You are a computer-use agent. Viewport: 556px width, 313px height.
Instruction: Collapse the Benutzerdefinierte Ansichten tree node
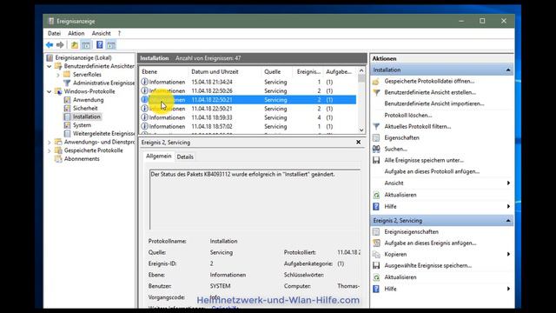pyautogui.click(x=50, y=66)
